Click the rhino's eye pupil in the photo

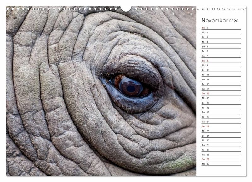(130, 89)
